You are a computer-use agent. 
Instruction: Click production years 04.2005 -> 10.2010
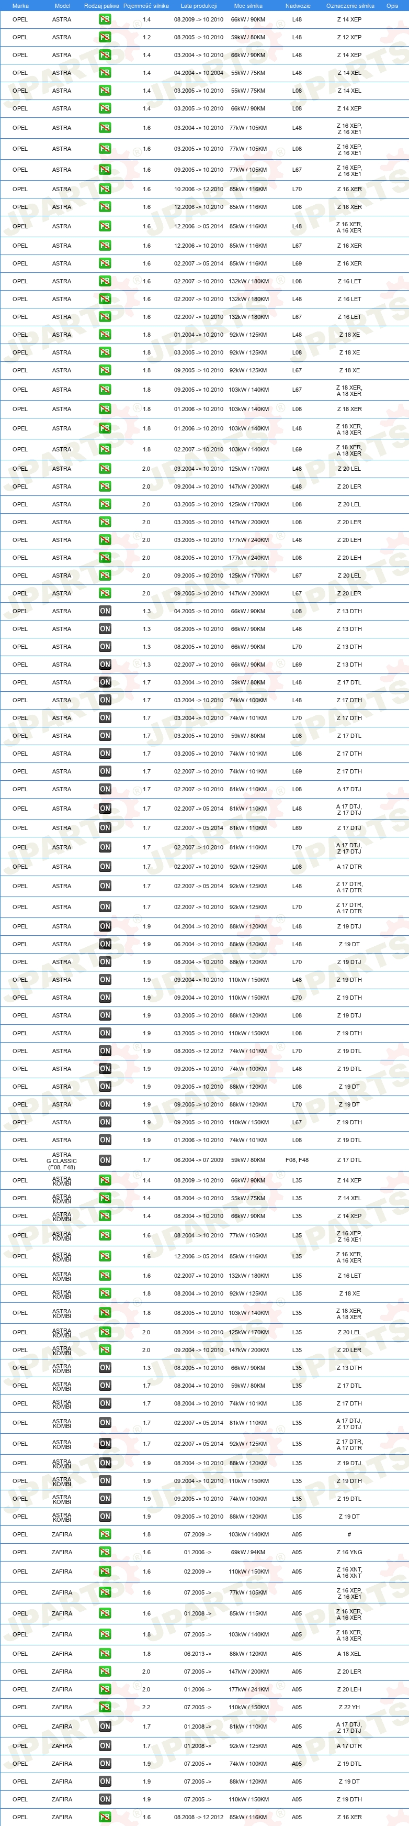pyautogui.click(x=199, y=611)
